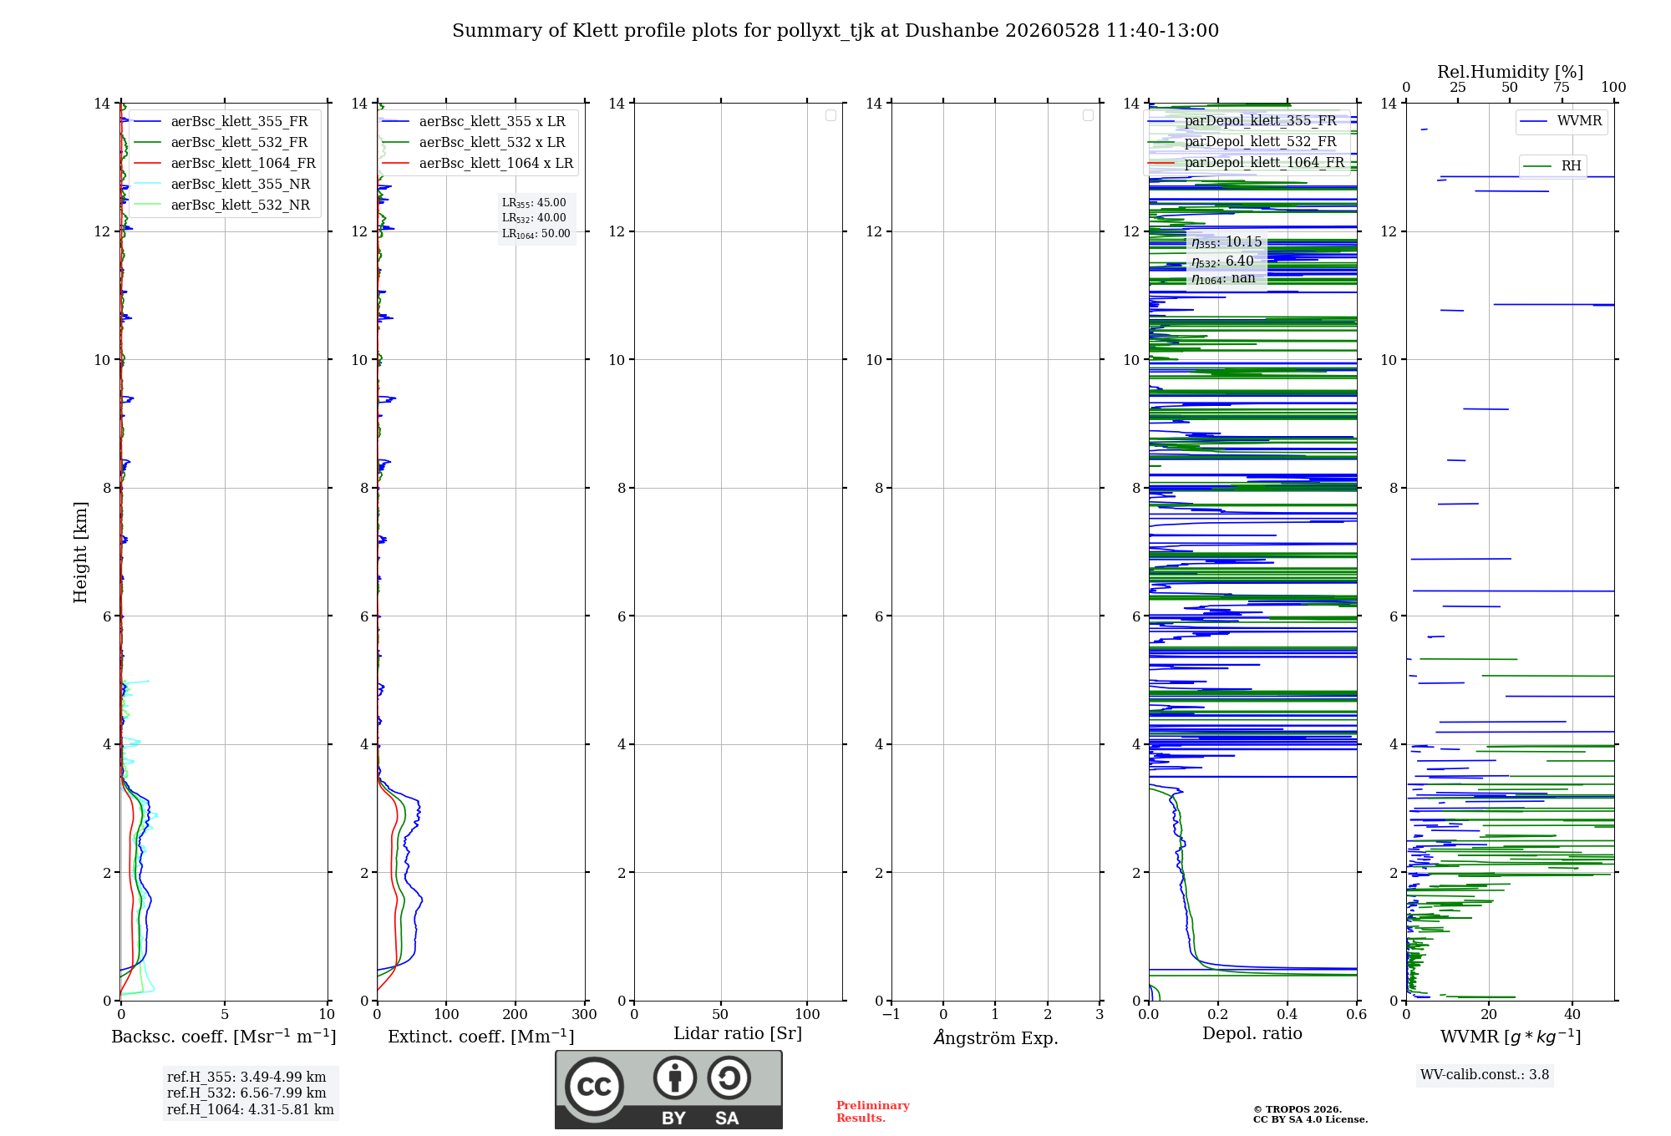Click the red aerBsc_klett_1064_FR legend line sample

[x=148, y=164]
